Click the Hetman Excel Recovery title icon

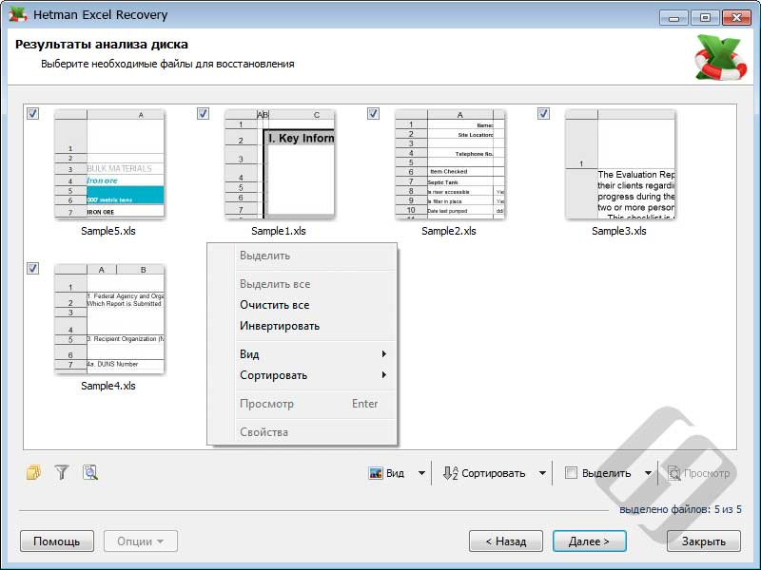click(x=17, y=14)
